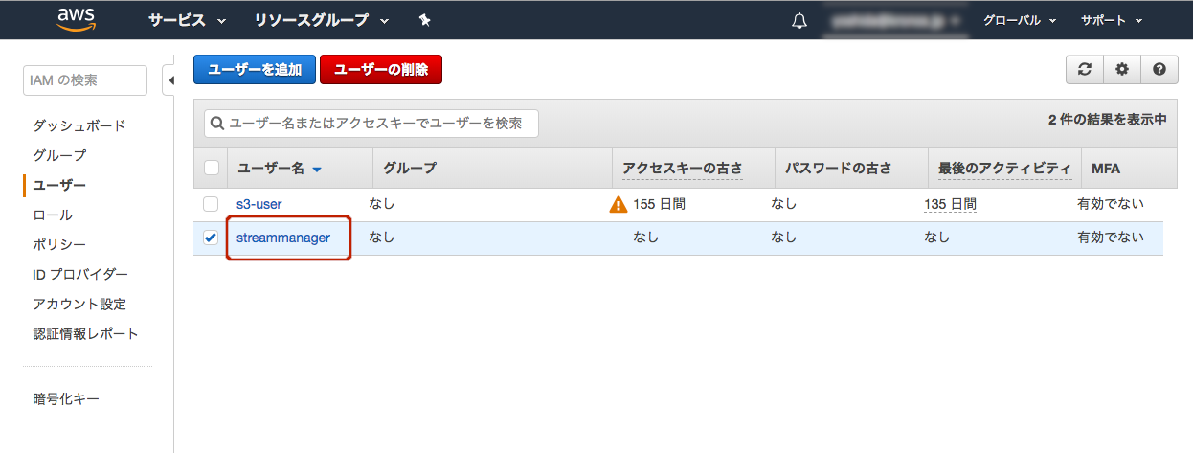
Task: Click the 2 件の結果を表示中 count
Action: point(1108,120)
